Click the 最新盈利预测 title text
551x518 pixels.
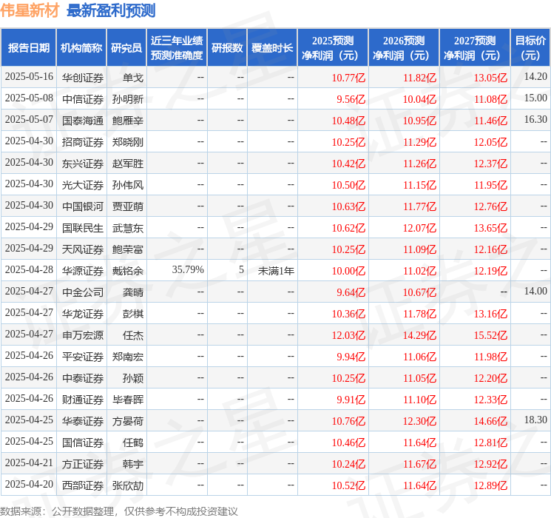pyautogui.click(x=111, y=10)
